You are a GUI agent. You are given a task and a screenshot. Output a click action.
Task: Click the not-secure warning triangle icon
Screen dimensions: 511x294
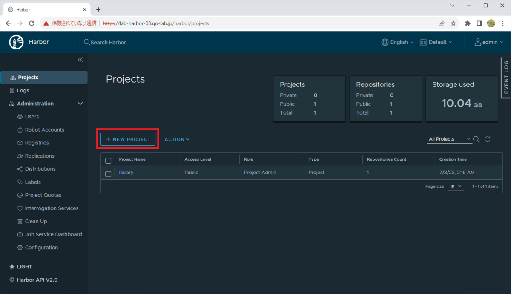(x=46, y=23)
